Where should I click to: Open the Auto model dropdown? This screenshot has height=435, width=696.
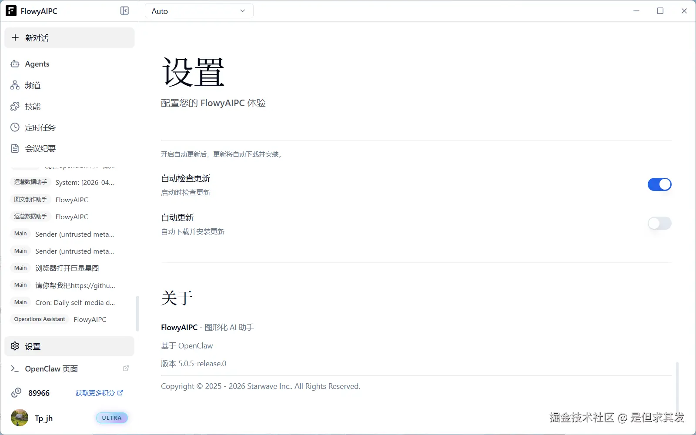199,11
